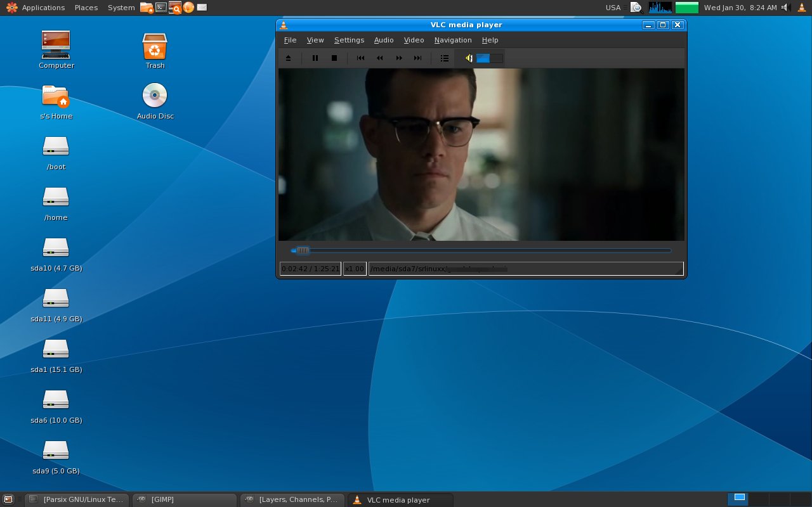This screenshot has height=507, width=812.
Task: Rewind with the slower/backward button
Action: click(x=380, y=58)
